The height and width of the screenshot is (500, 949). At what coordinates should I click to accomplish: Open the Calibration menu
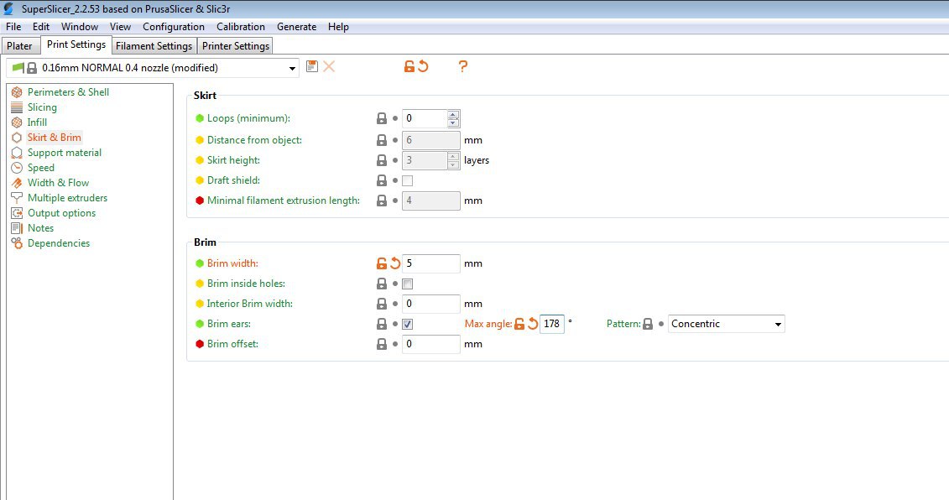pos(240,27)
